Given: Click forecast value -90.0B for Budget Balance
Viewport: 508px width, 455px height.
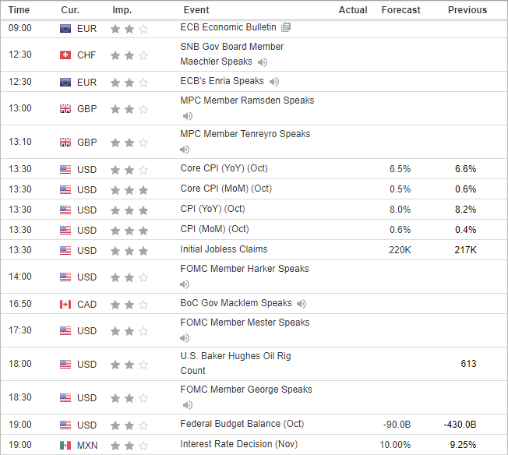Looking at the screenshot, I should coord(397,425).
